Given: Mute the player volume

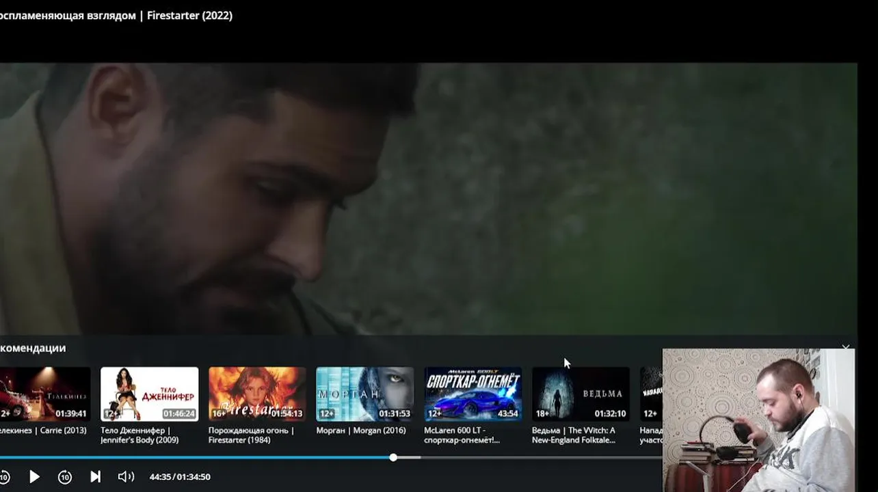Looking at the screenshot, I should pyautogui.click(x=126, y=476).
